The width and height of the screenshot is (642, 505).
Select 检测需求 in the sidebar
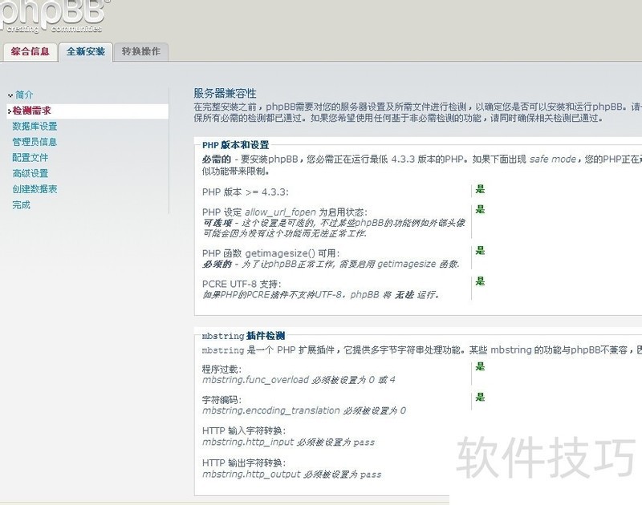pyautogui.click(x=32, y=111)
